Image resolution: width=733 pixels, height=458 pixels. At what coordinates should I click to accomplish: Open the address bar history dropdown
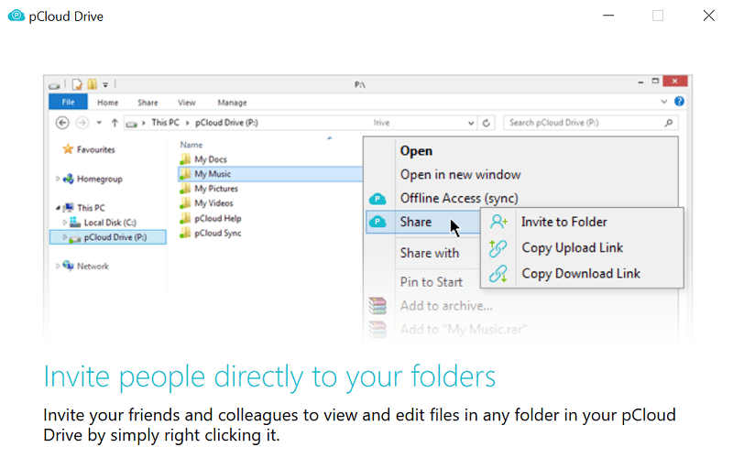point(472,123)
